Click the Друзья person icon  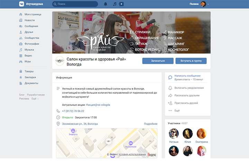pos(21,32)
